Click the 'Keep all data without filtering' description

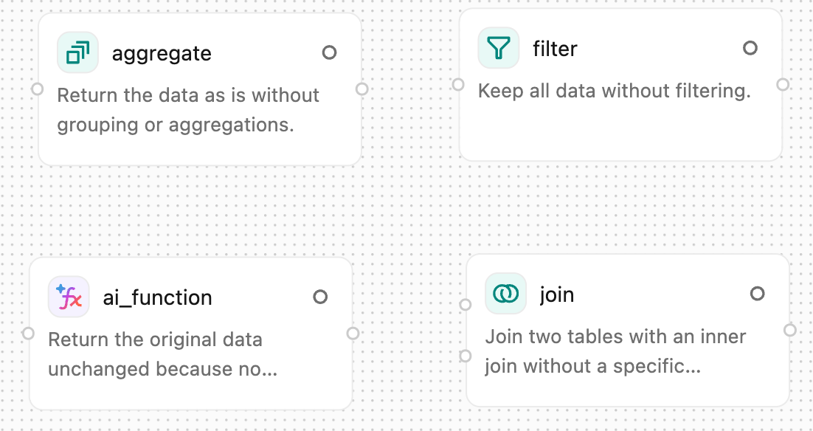614,91
